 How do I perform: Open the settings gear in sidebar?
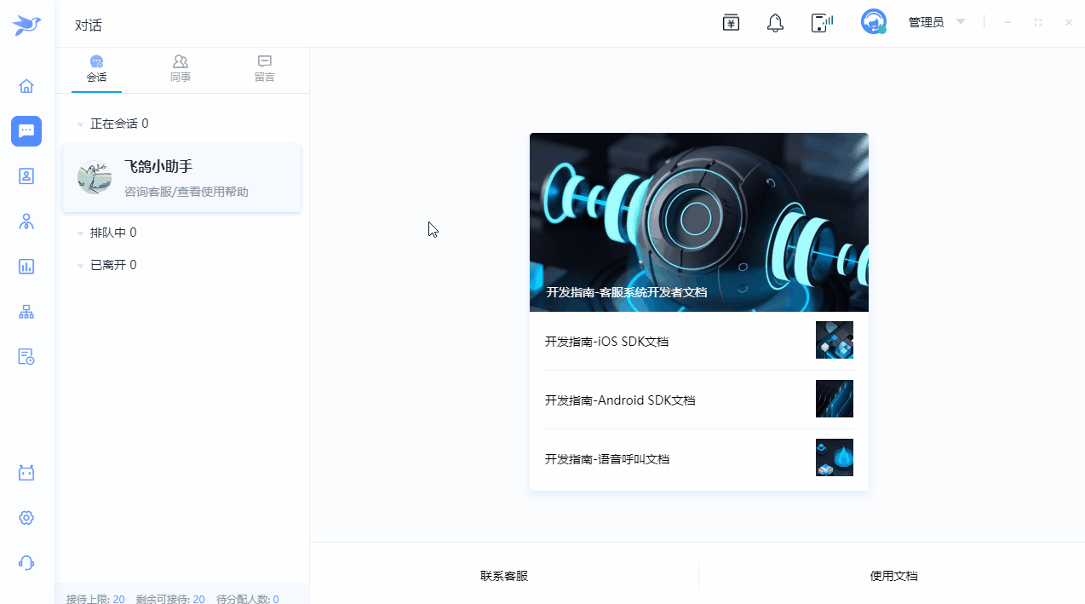pyautogui.click(x=26, y=518)
